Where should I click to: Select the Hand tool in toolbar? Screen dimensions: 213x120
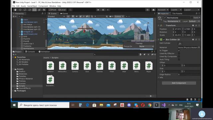15,10
